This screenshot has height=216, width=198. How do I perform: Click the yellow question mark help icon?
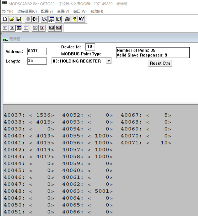pos(75,19)
